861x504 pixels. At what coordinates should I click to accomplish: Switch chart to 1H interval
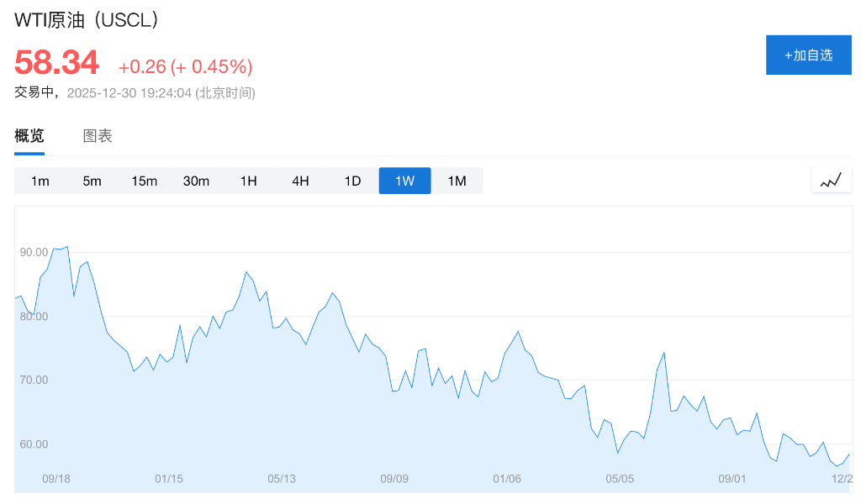tap(248, 181)
